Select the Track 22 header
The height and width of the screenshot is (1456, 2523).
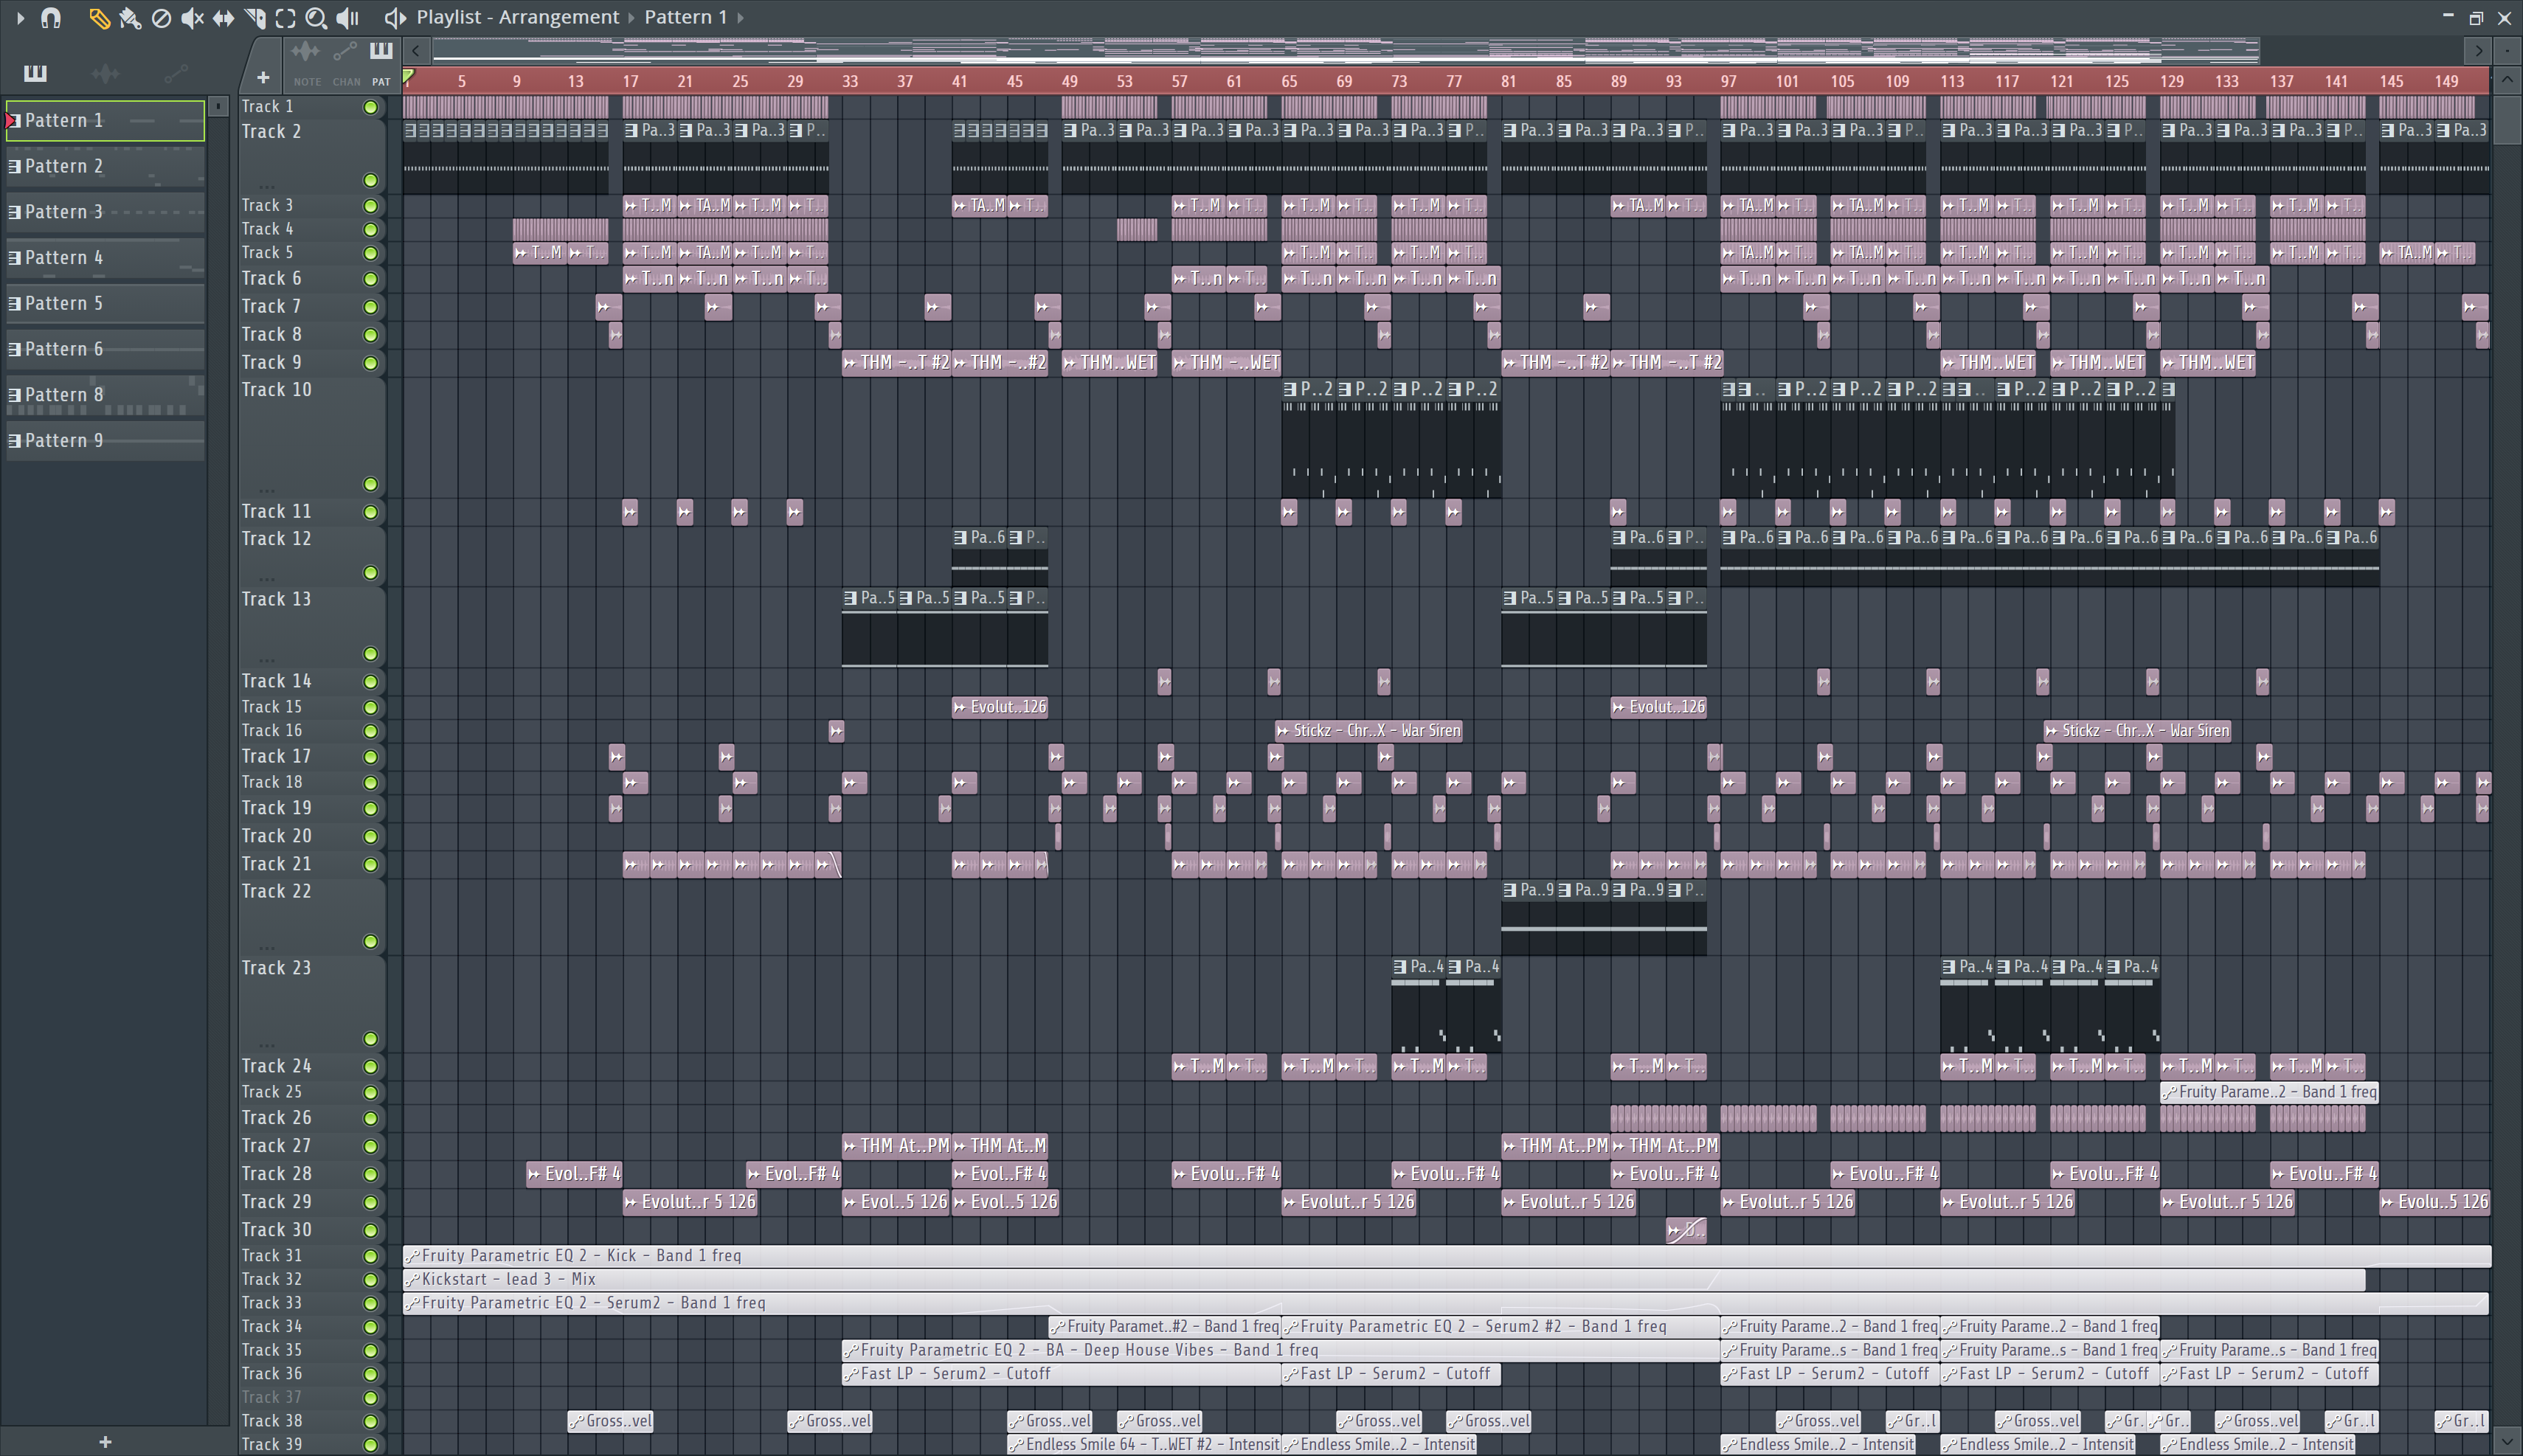click(x=312, y=916)
